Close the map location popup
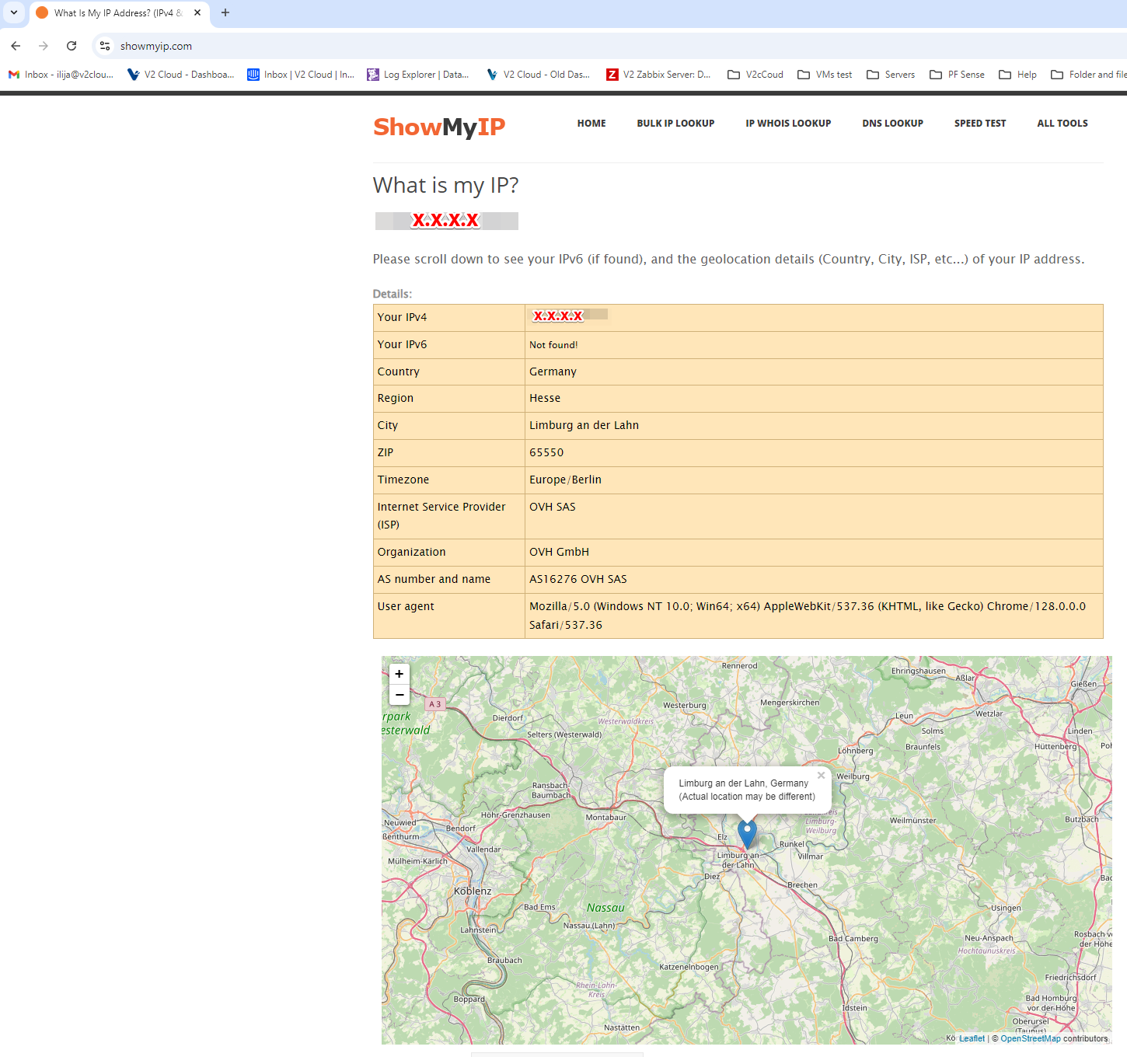1127x1057 pixels. [x=821, y=776]
